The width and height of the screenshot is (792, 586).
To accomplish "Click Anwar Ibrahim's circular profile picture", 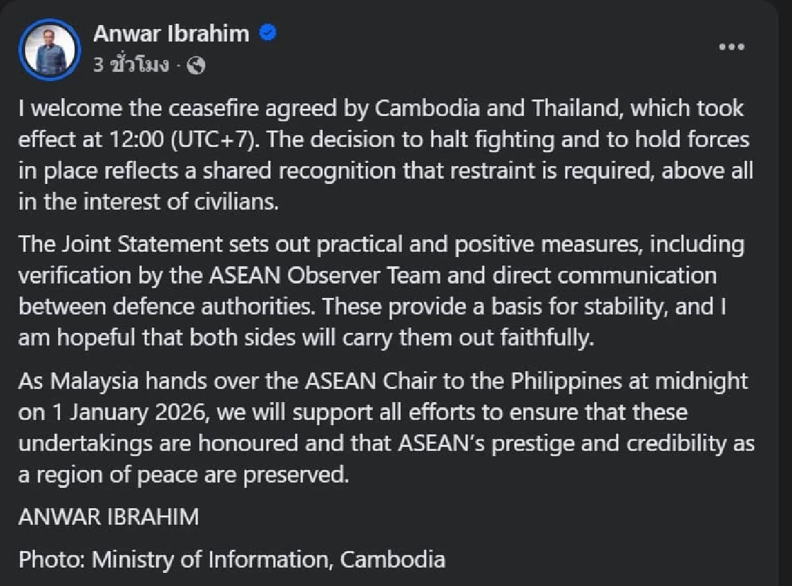I will pos(49,49).
